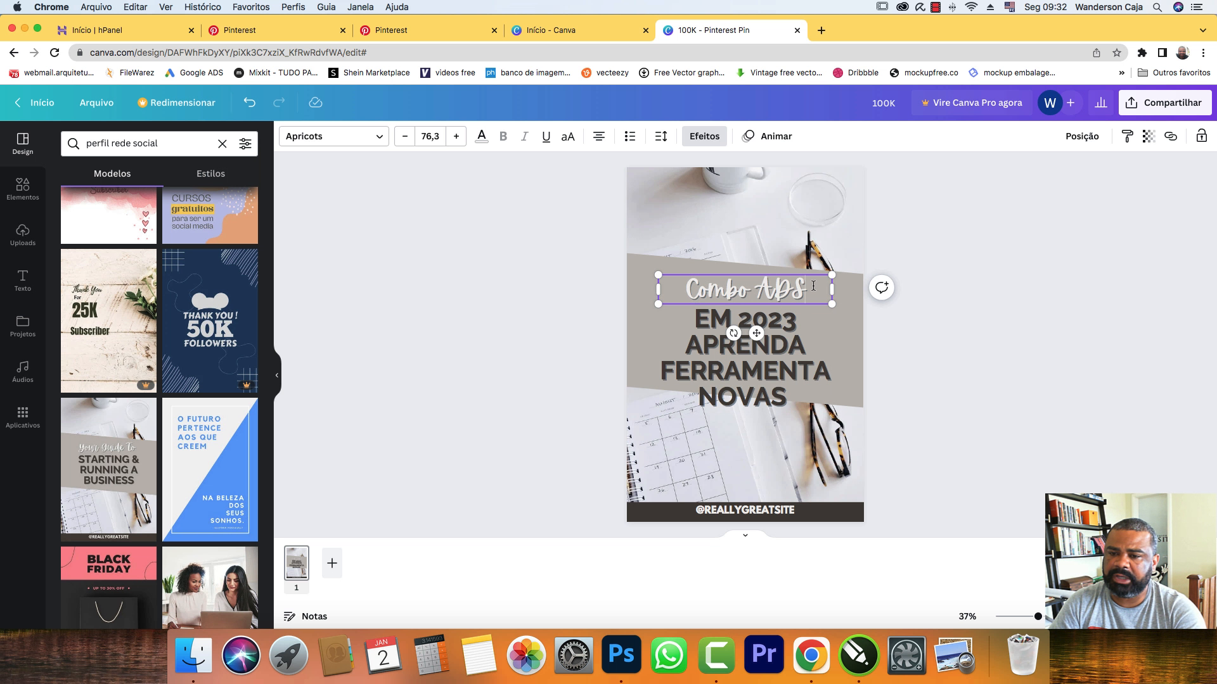Open transparency settings for the text
The height and width of the screenshot is (684, 1217).
click(1148, 136)
